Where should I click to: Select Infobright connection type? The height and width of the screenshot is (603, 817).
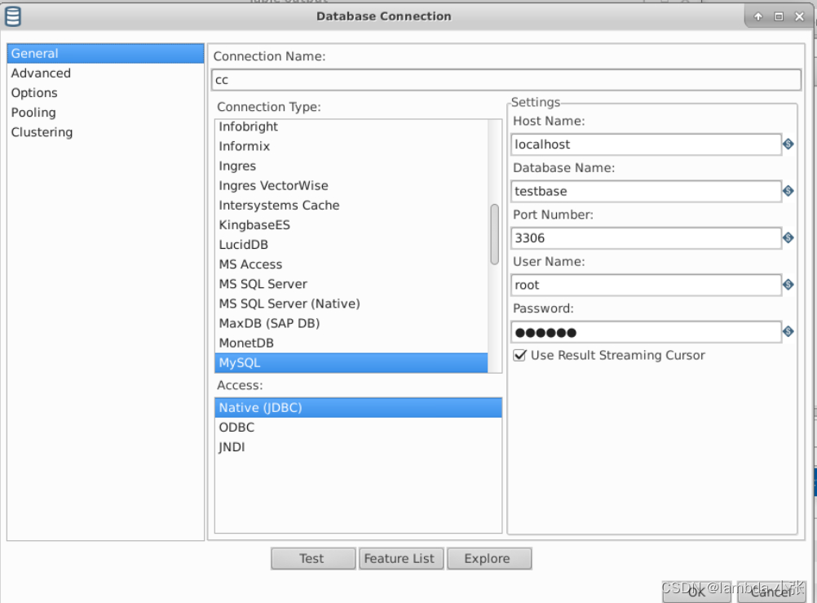(351, 126)
